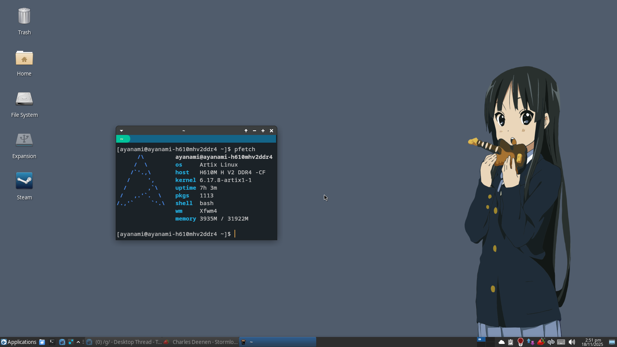The width and height of the screenshot is (617, 347).
Task: Select the Steam desktop shortcut
Action: (24, 187)
